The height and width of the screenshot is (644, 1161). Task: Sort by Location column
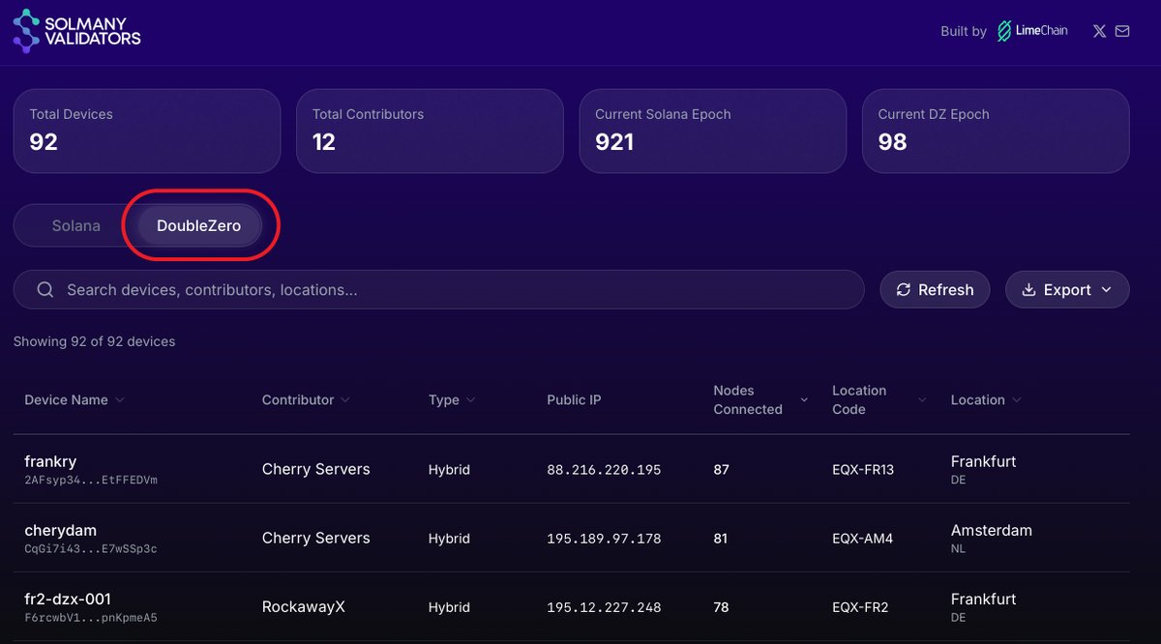coord(986,399)
